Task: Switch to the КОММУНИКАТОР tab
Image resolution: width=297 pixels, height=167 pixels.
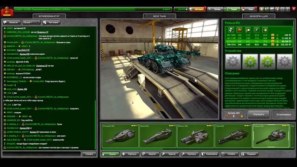Action: click(x=49, y=16)
